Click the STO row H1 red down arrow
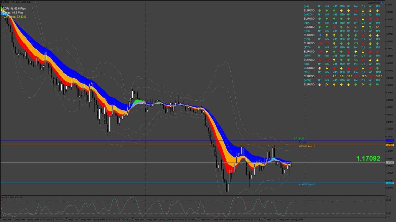 point(348,51)
